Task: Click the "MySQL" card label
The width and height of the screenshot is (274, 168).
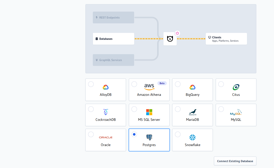Action: point(236,120)
